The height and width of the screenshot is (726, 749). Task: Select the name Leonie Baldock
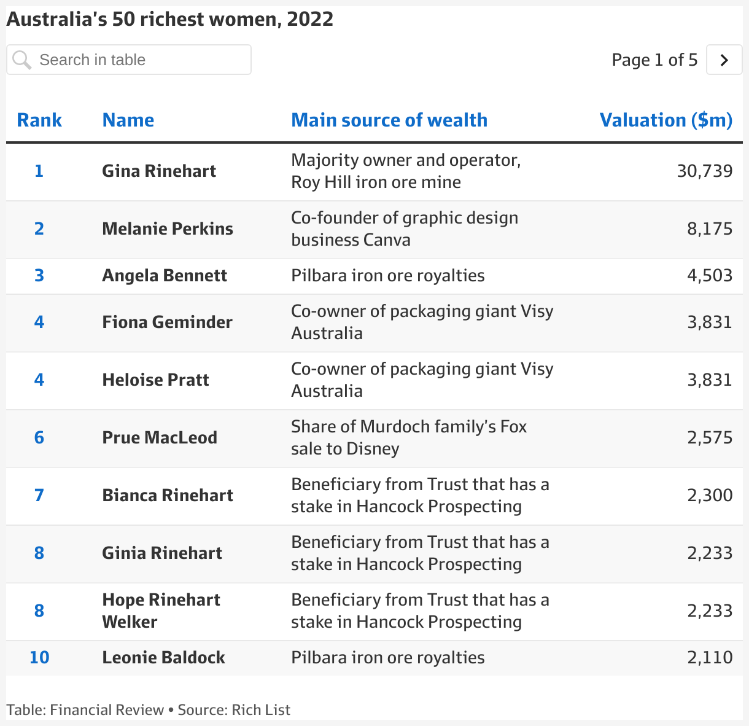coord(163,657)
